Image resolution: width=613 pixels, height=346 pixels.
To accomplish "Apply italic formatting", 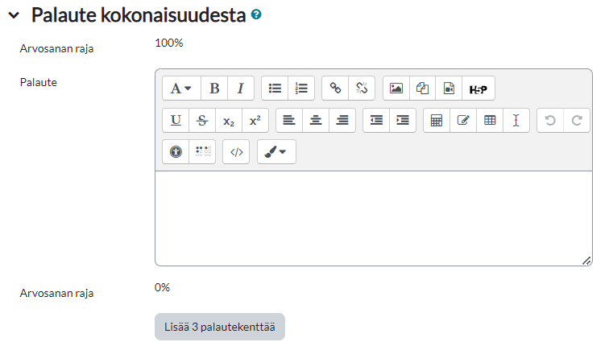I will 240,89.
